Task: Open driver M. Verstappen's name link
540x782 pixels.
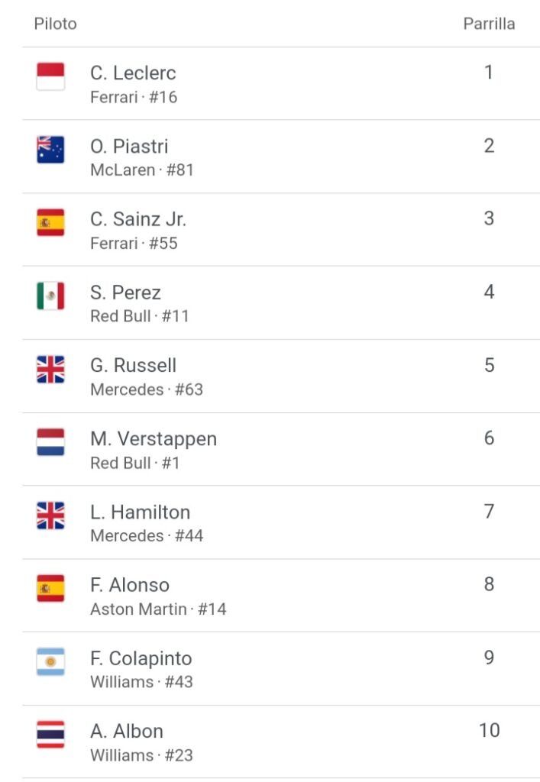Action: (154, 439)
